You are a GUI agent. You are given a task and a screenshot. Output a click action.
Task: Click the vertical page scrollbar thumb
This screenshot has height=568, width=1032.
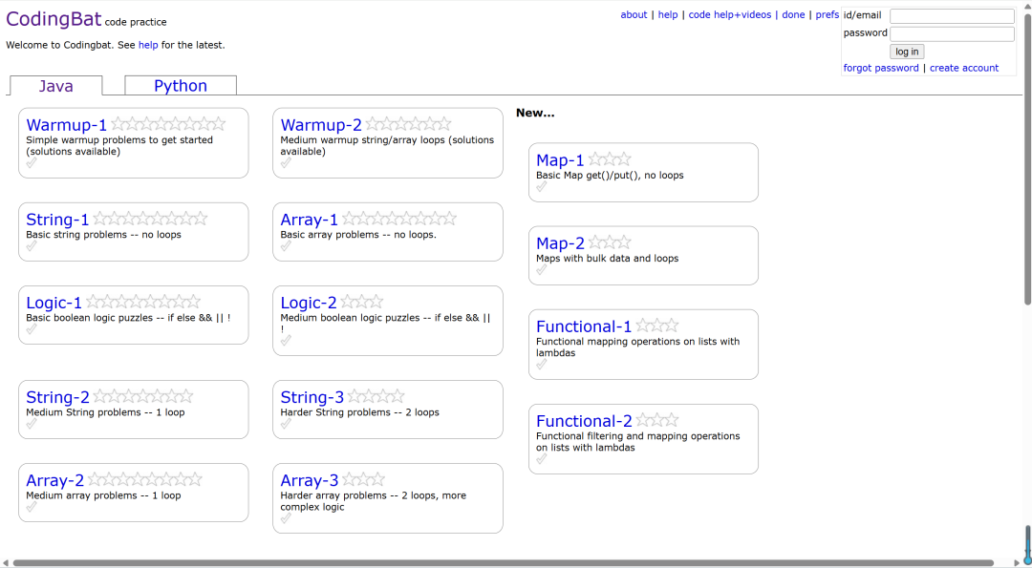point(1027,158)
